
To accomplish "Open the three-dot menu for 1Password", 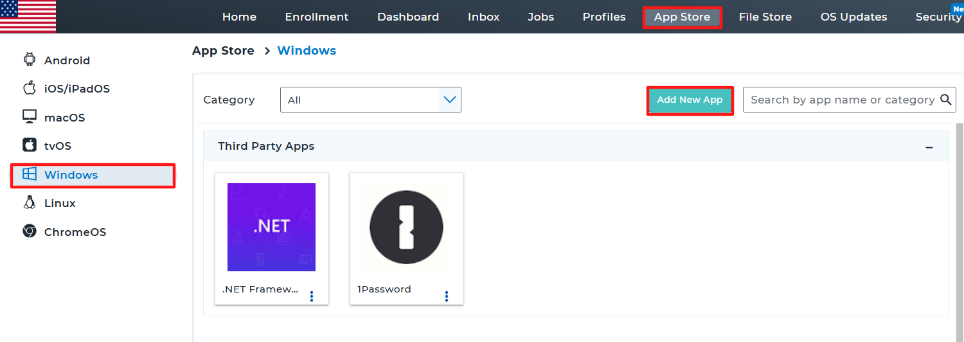I will click(x=447, y=296).
